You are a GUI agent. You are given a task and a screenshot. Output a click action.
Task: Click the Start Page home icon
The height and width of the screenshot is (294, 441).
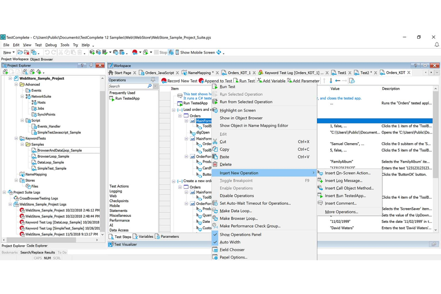(111, 73)
